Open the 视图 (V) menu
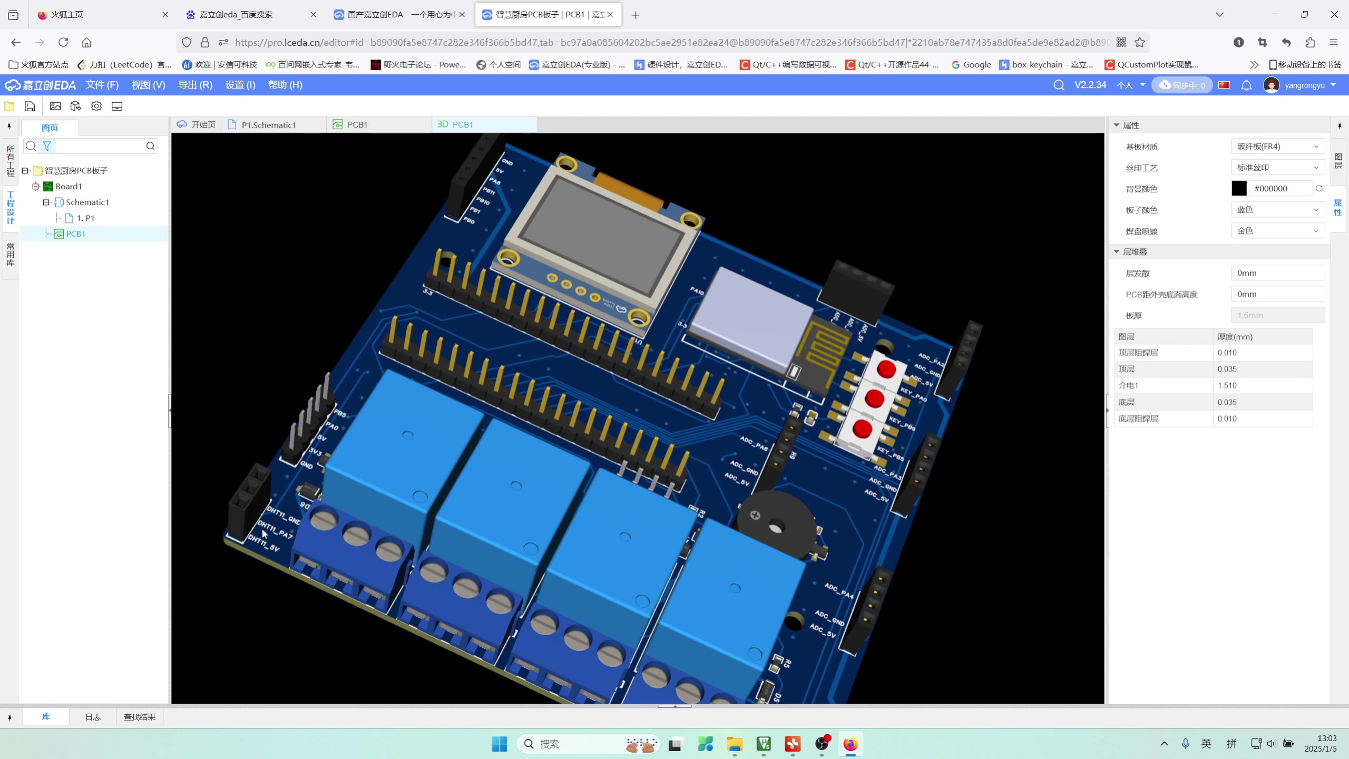 pyautogui.click(x=148, y=85)
